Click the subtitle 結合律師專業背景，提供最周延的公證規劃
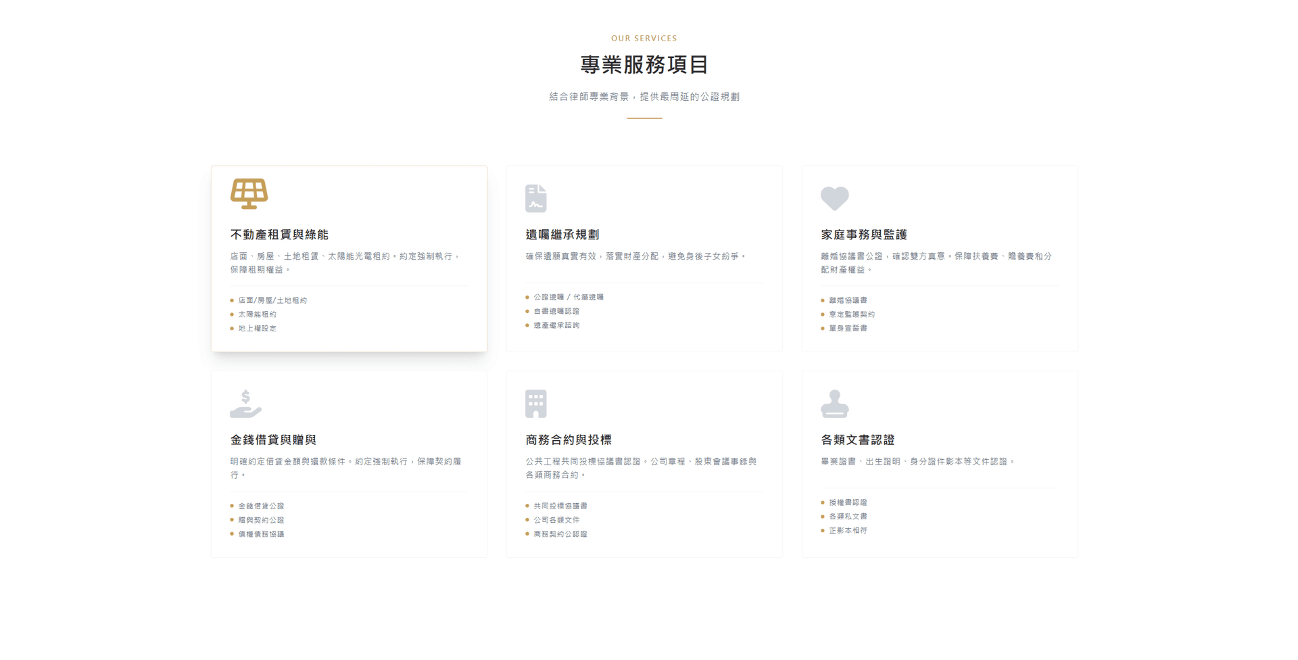Screen dimensions: 1298x660 point(644,97)
